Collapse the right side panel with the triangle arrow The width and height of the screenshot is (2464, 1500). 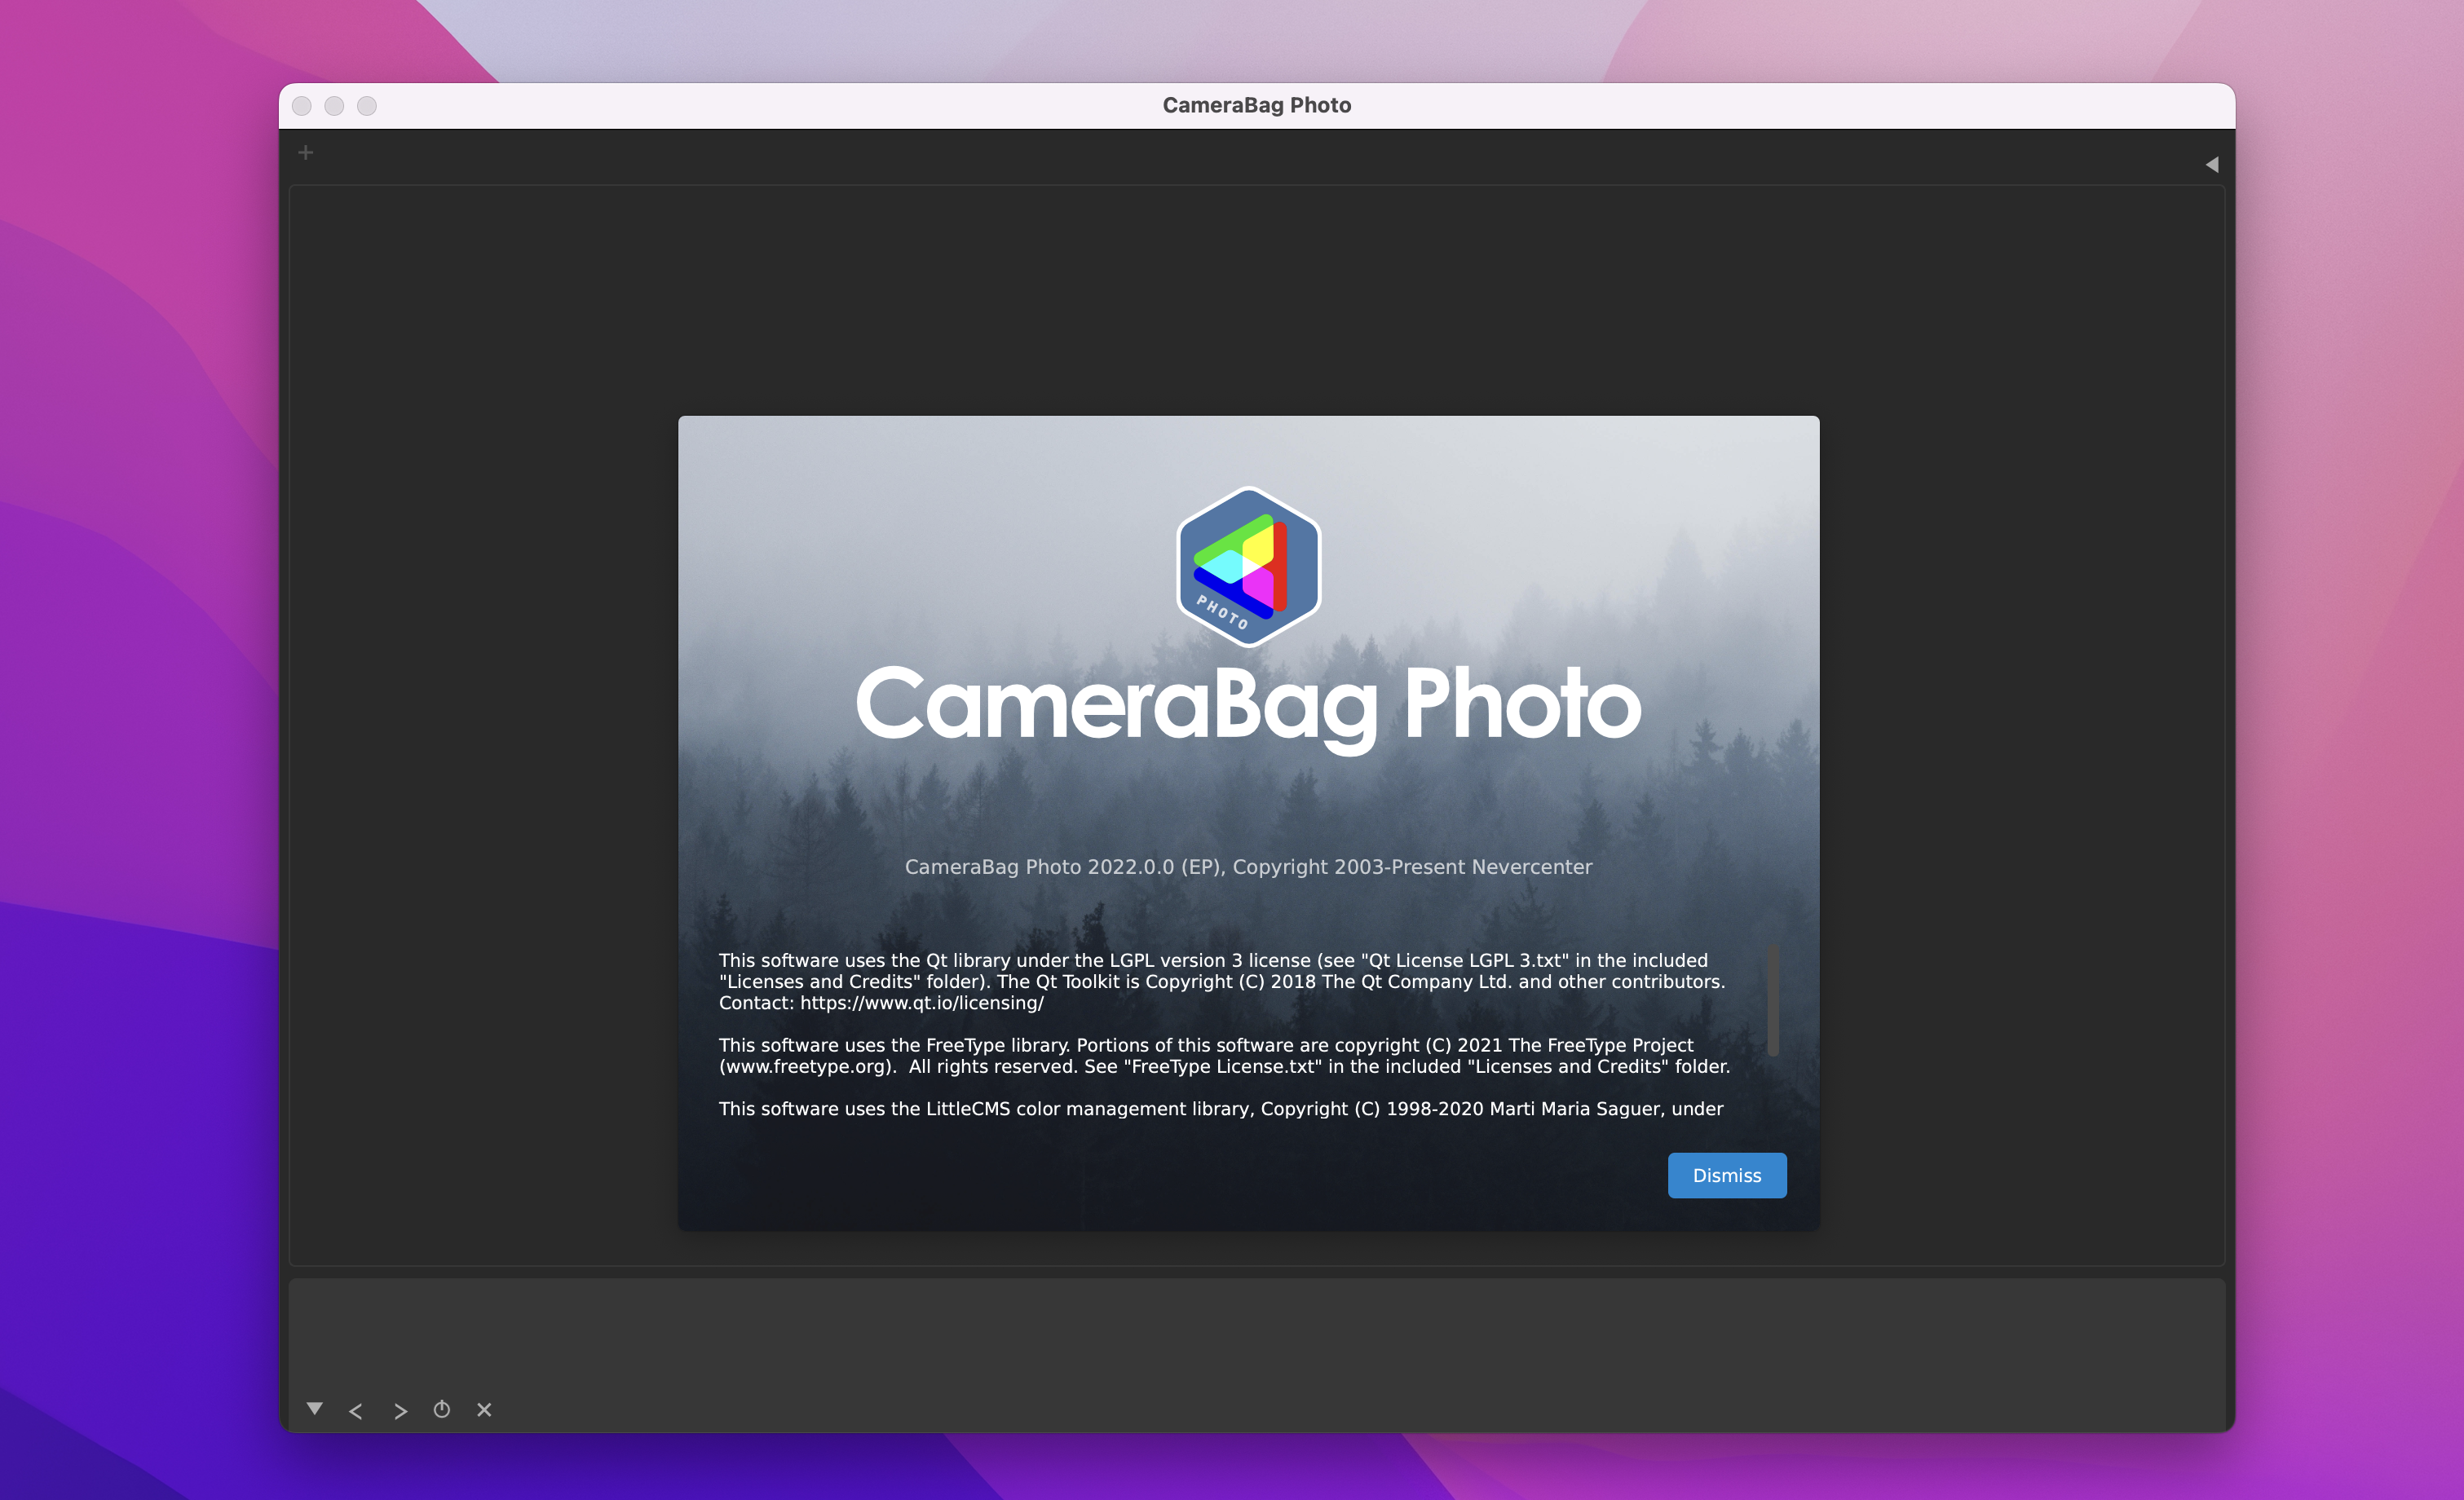coord(2211,165)
